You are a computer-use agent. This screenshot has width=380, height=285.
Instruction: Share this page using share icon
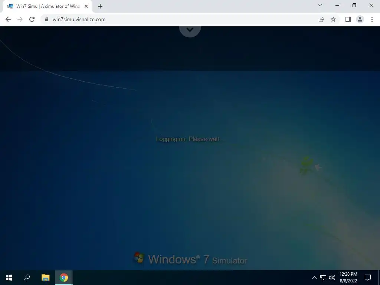click(x=321, y=19)
